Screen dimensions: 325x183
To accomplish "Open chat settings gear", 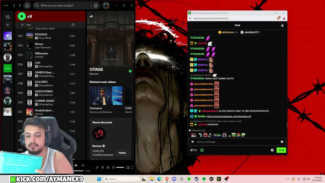I will point(272,150).
